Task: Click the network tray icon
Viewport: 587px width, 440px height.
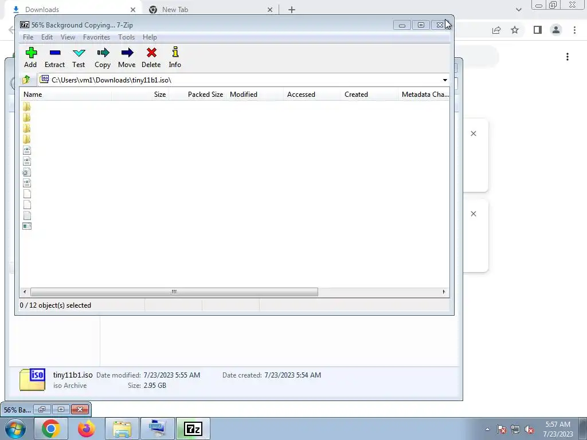Action: pos(515,429)
